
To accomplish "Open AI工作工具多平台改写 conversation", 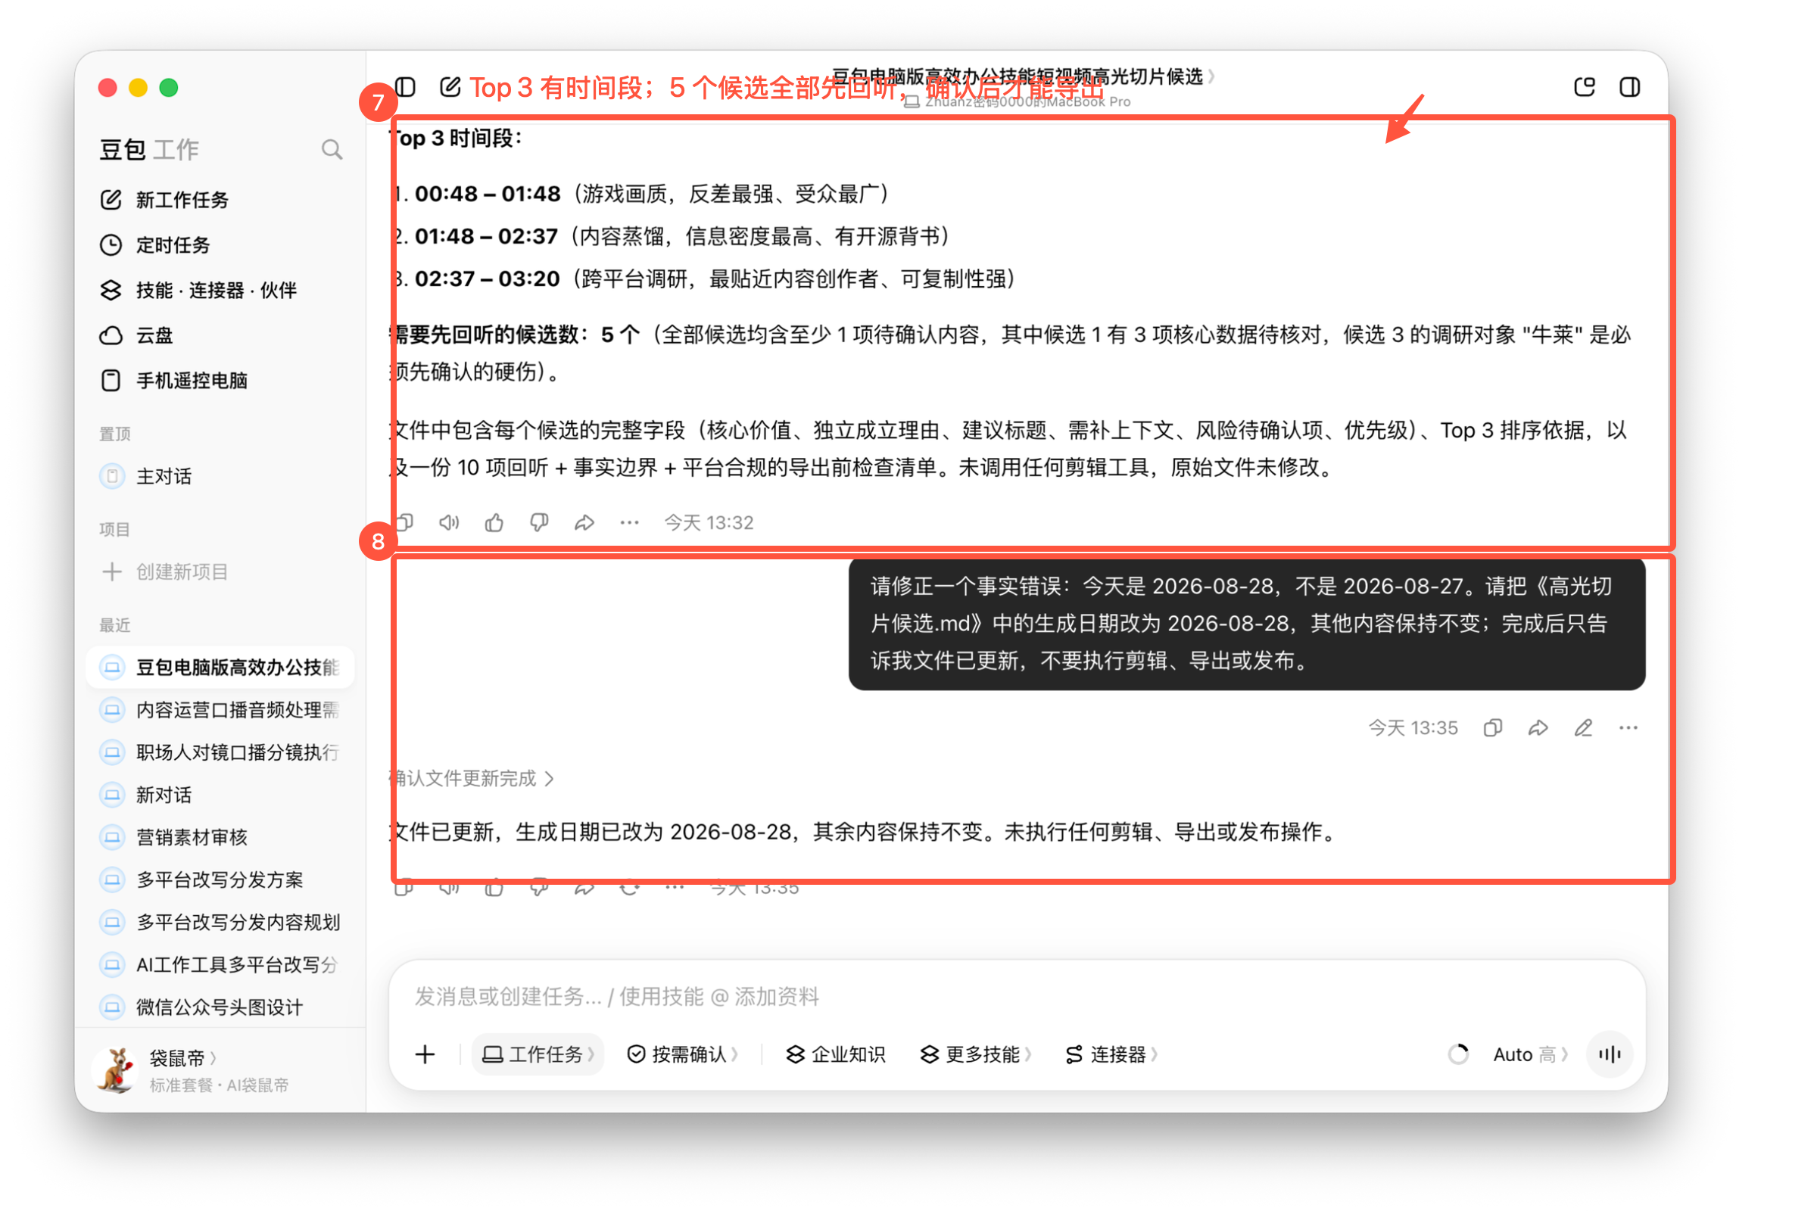I will 220,966.
